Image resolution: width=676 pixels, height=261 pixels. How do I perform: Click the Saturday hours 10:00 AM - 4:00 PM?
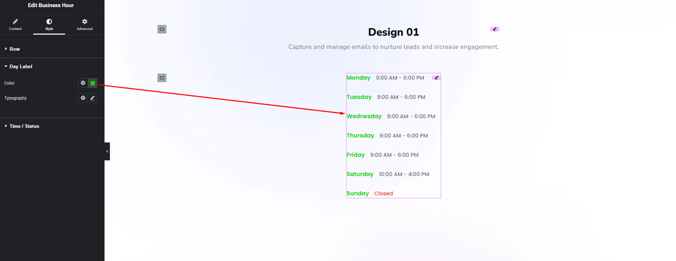coord(404,174)
